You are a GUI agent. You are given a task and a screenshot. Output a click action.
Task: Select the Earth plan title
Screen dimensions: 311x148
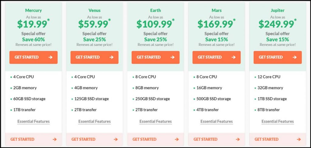pos(155,11)
